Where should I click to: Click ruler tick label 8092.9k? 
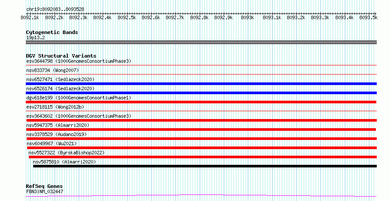click(x=223, y=17)
